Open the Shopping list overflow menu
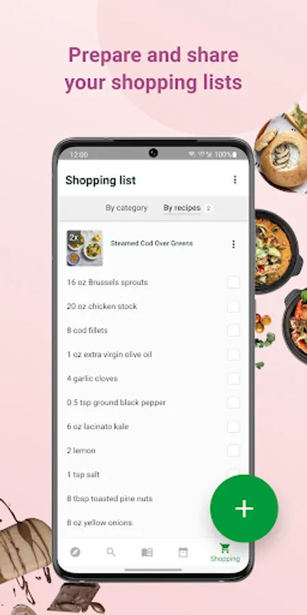The image size is (307, 615). pos(235,180)
